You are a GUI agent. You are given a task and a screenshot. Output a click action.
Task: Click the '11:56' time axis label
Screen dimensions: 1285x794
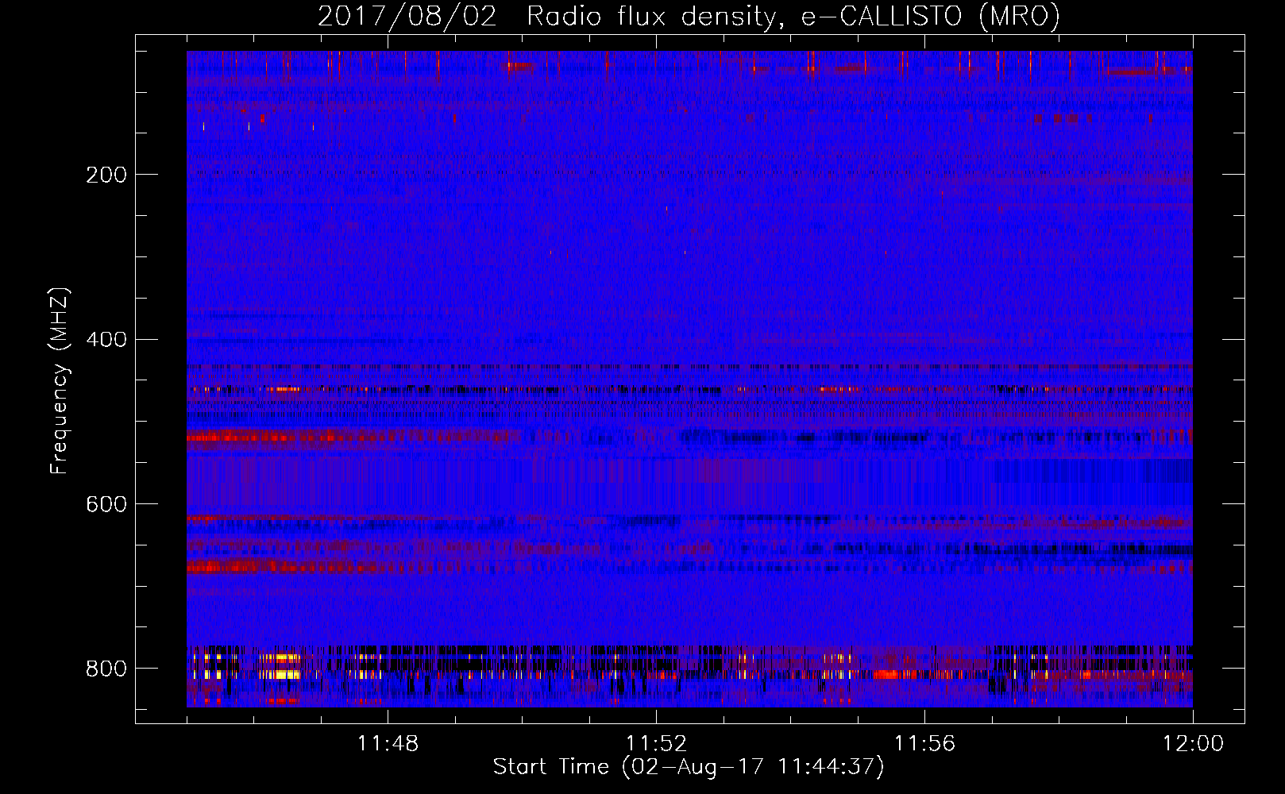924,744
